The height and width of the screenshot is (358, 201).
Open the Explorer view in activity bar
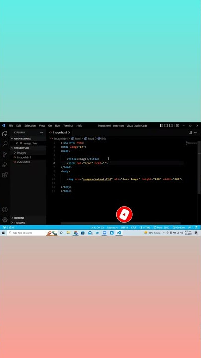[5, 134]
